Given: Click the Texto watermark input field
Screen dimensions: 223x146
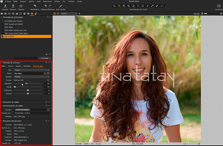Looking at the screenshot, I should pos(29,73).
